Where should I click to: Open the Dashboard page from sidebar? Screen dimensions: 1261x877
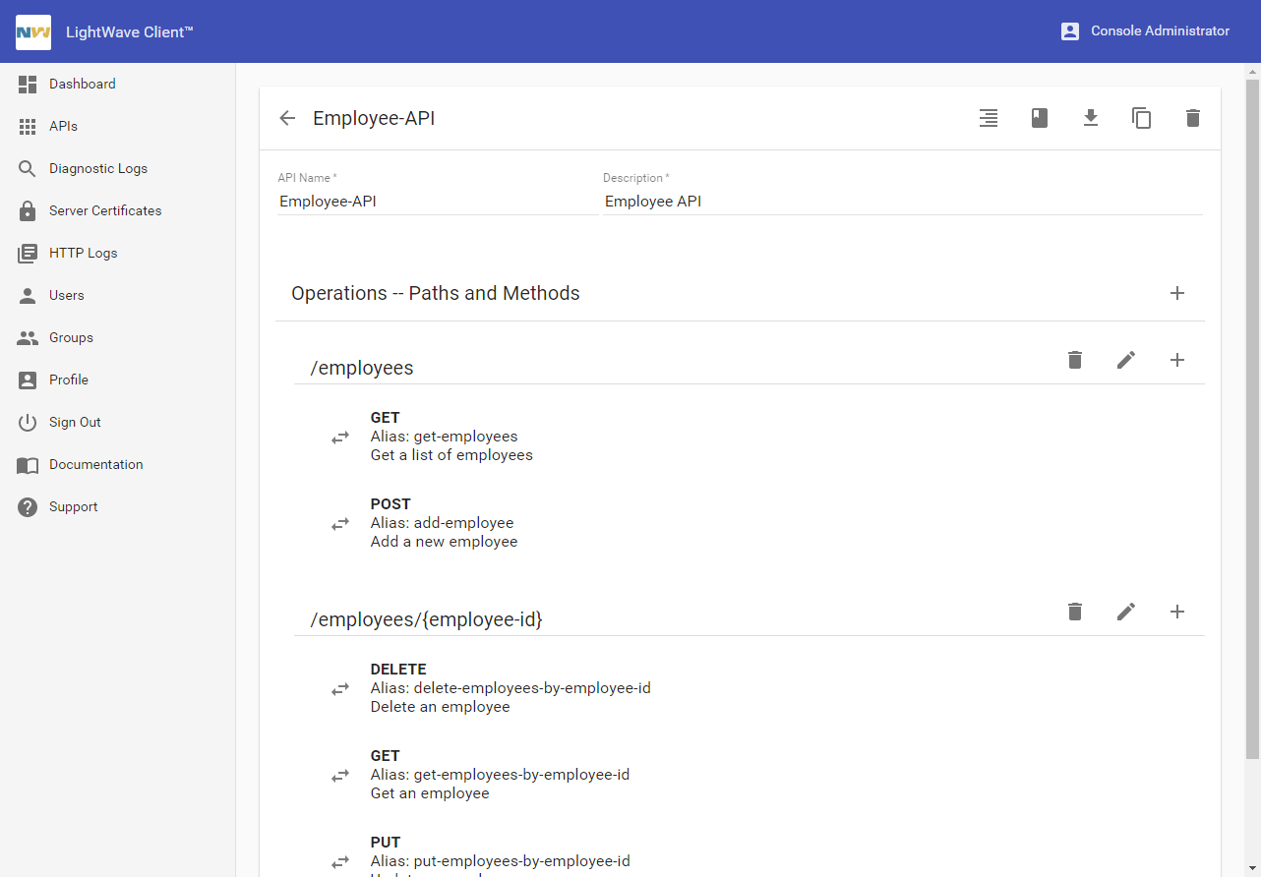(x=83, y=85)
